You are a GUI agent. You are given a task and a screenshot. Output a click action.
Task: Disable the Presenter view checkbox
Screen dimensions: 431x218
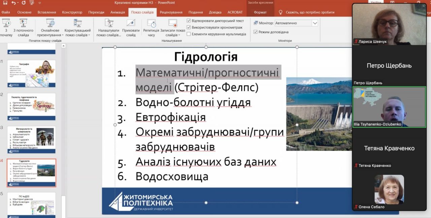[x=256, y=32]
